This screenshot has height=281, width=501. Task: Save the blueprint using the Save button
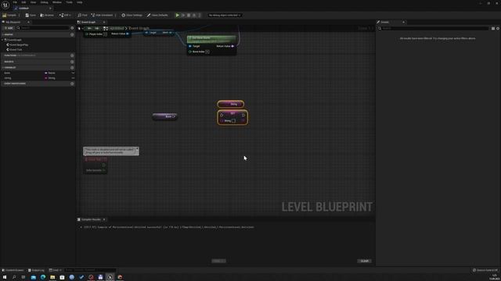pos(31,15)
